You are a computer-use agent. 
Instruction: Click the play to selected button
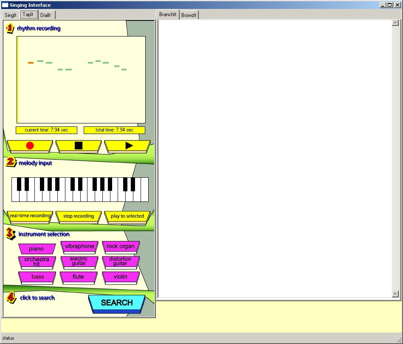coord(127,216)
